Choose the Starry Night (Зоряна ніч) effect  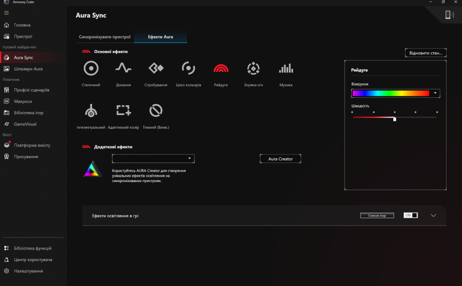pyautogui.click(x=253, y=68)
